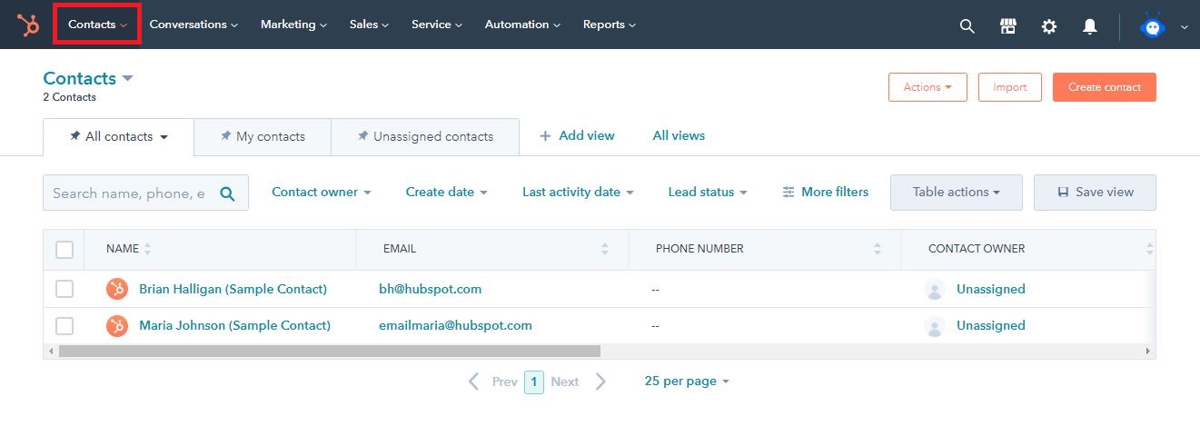Click the Import button
Viewport: 1200px width, 436px height.
(x=1010, y=87)
